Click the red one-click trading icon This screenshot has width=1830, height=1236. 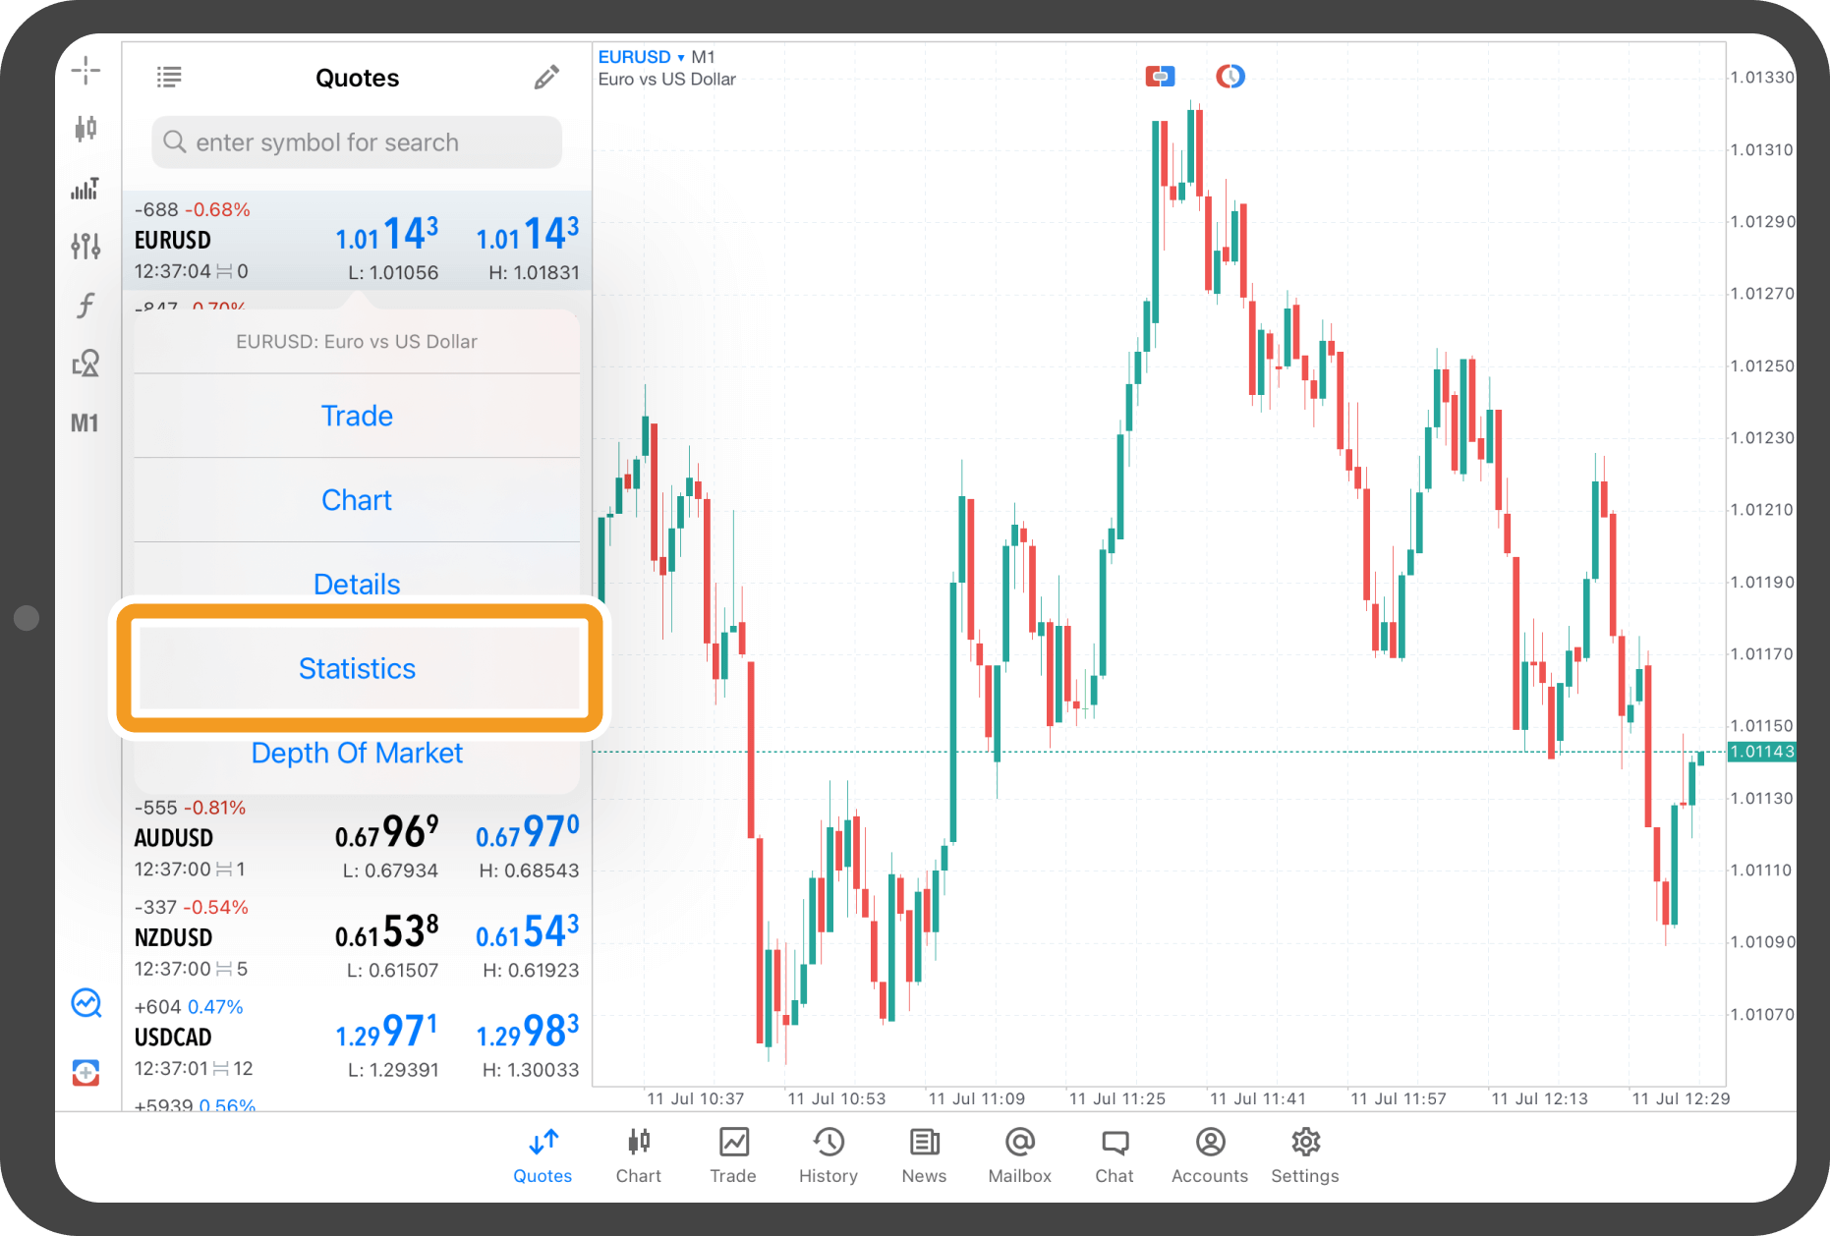point(1160,76)
